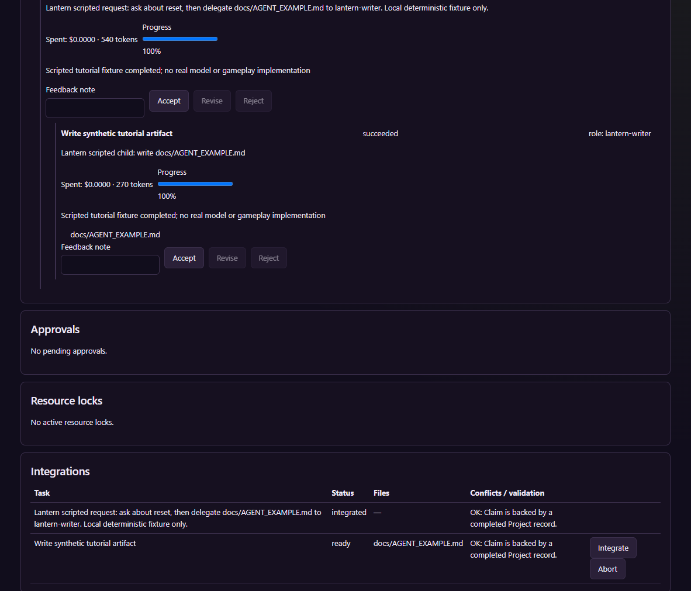Click 'Spent: $0.0000 · 270 tokens' text
The height and width of the screenshot is (591, 691).
(x=107, y=185)
